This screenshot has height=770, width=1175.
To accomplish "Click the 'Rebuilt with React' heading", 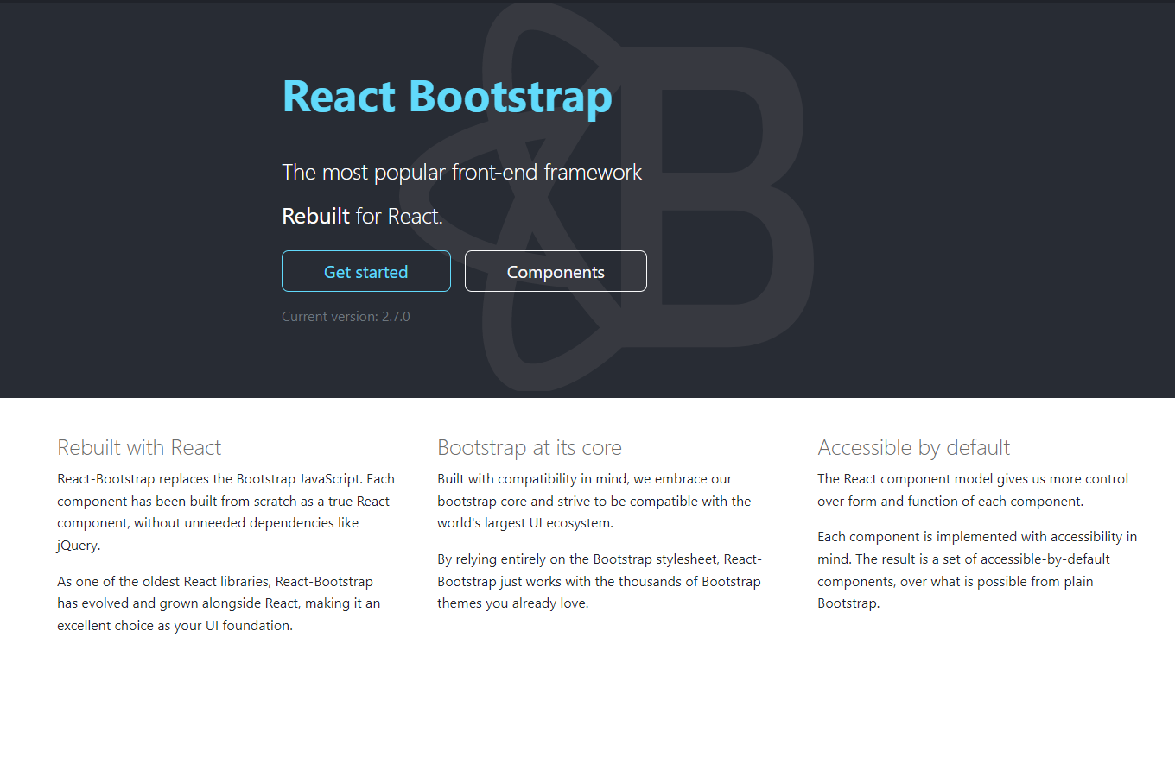I will pos(138,447).
